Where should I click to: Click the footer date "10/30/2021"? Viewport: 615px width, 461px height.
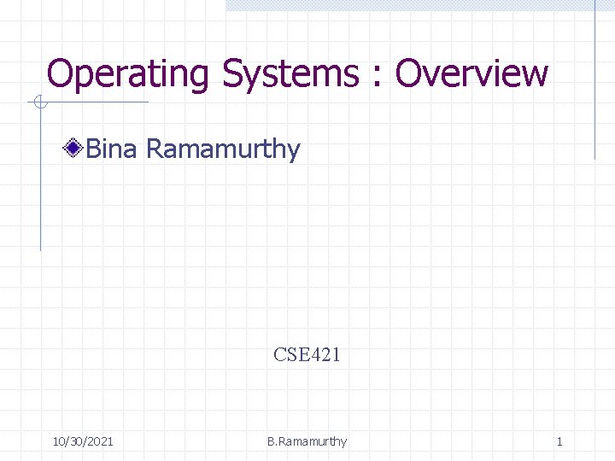click(x=83, y=442)
